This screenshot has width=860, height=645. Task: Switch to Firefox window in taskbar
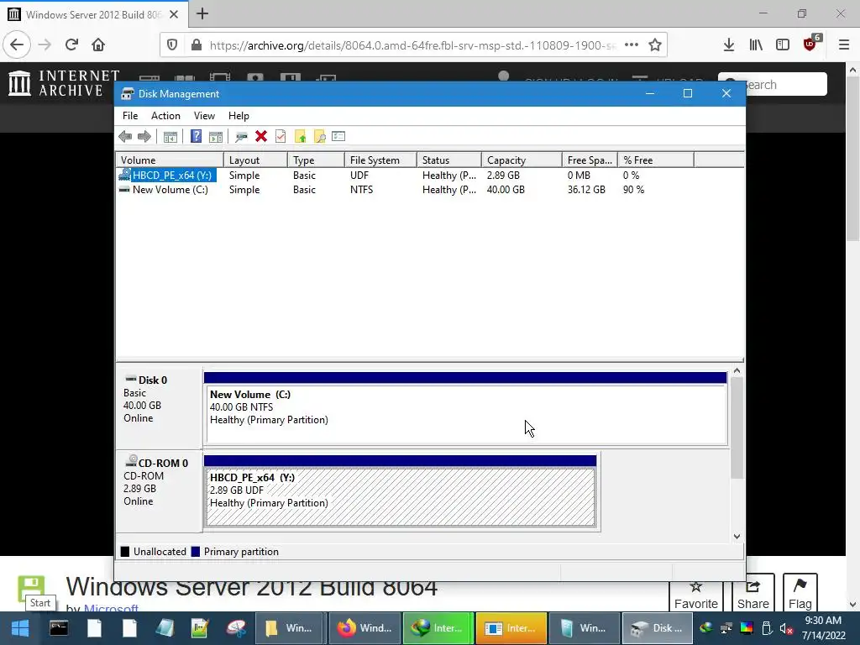364,628
